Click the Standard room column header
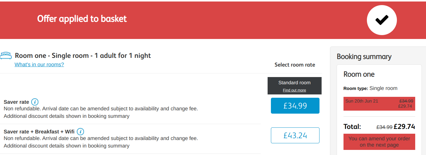The width and height of the screenshot is (426, 155). point(294,83)
